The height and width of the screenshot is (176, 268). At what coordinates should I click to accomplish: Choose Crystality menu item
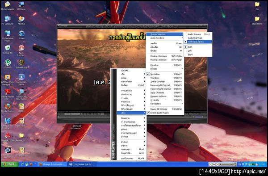165,100
